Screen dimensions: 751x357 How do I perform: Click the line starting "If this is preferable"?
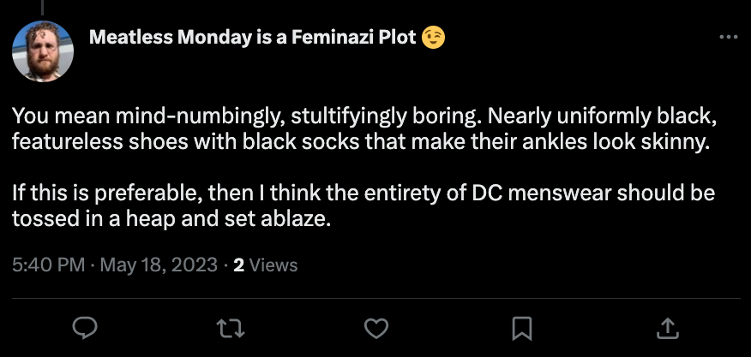tap(361, 193)
